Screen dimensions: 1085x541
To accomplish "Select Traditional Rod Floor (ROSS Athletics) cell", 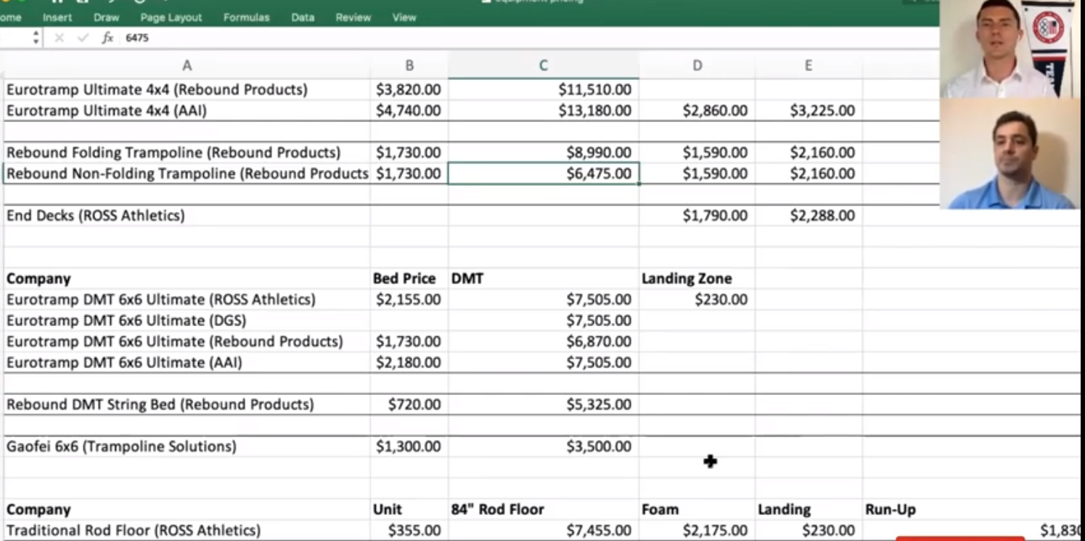I will [187, 531].
